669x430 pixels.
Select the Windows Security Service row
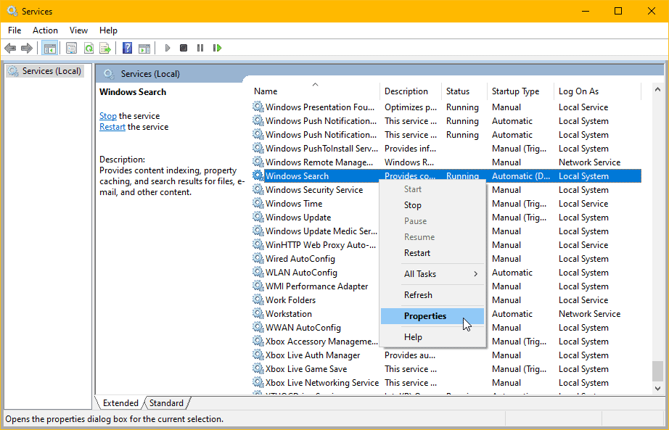[x=446, y=190]
